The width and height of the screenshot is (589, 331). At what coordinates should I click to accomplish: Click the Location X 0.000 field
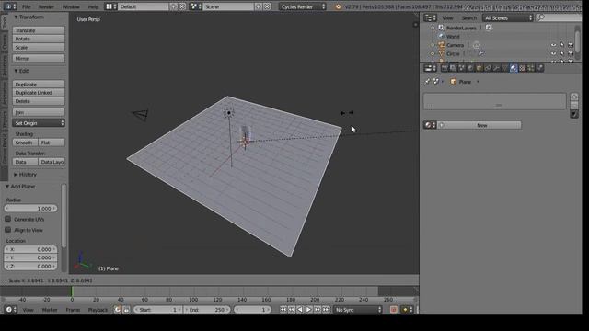click(30, 249)
